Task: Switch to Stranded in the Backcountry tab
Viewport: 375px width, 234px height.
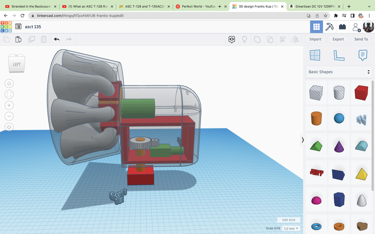Action: 31,6
